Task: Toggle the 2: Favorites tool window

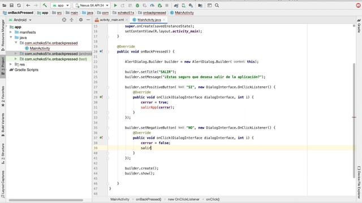Action: coord(3,96)
